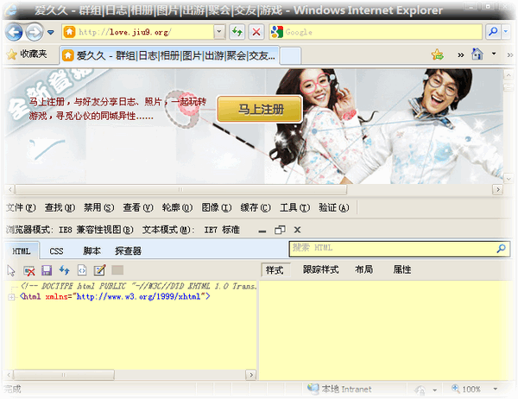Click the address bar URL field
The height and width of the screenshot is (399, 518).
tap(137, 32)
